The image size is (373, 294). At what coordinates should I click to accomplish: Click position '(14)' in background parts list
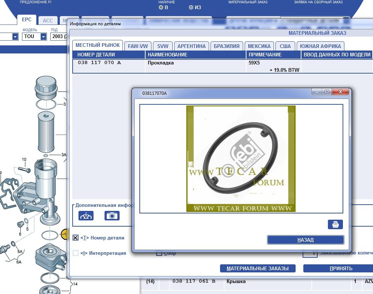[x=150, y=282]
